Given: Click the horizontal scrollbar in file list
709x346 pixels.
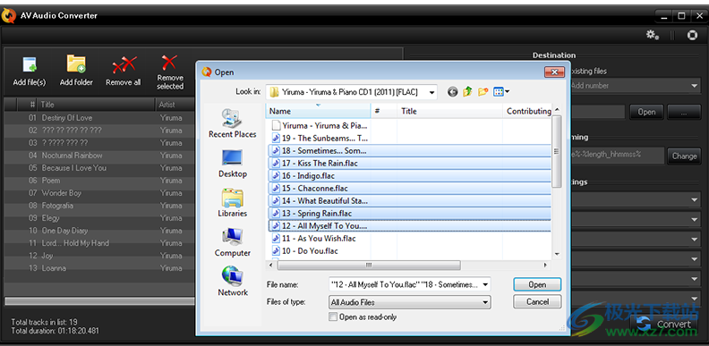Looking at the screenshot, I should pyautogui.click(x=369, y=266).
